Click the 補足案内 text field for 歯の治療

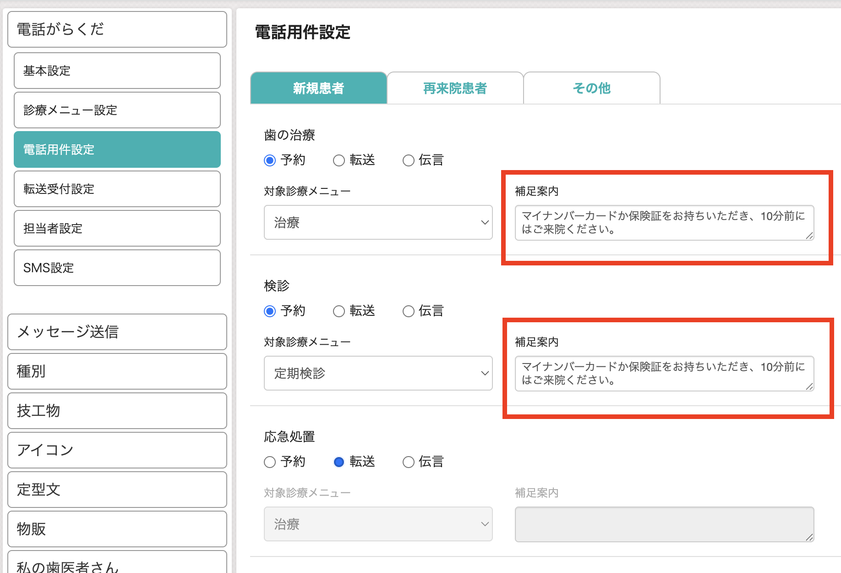click(664, 223)
